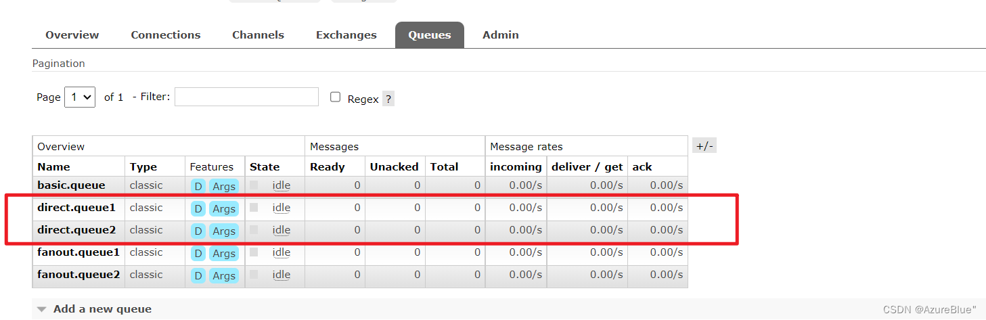
Task: Sort by the incoming column header
Action: pyautogui.click(x=516, y=166)
